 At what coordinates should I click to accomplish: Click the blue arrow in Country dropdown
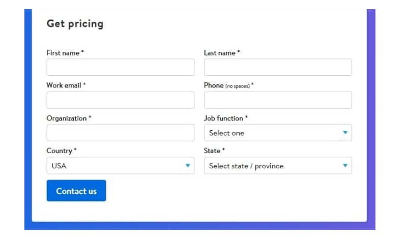pyautogui.click(x=188, y=165)
